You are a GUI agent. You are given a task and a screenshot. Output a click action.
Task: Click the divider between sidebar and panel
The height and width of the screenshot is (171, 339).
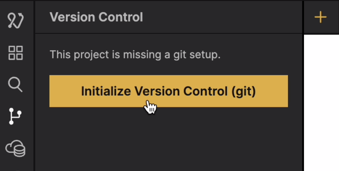(34, 97)
